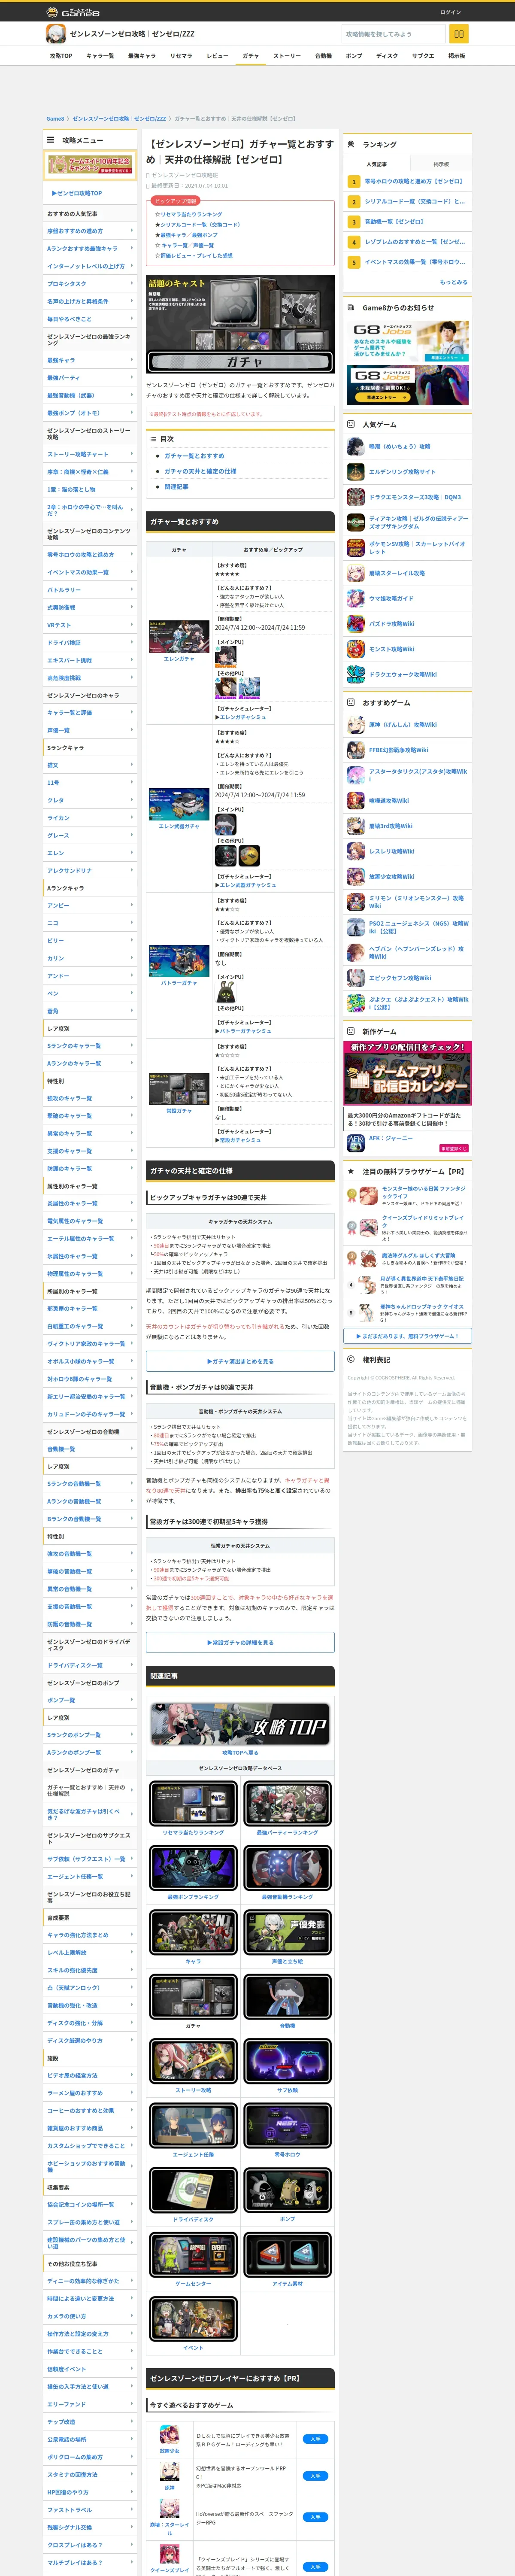Image resolution: width=515 pixels, height=2576 pixels.
Task: Open ストーリー navigation tab
Action: [x=287, y=56]
